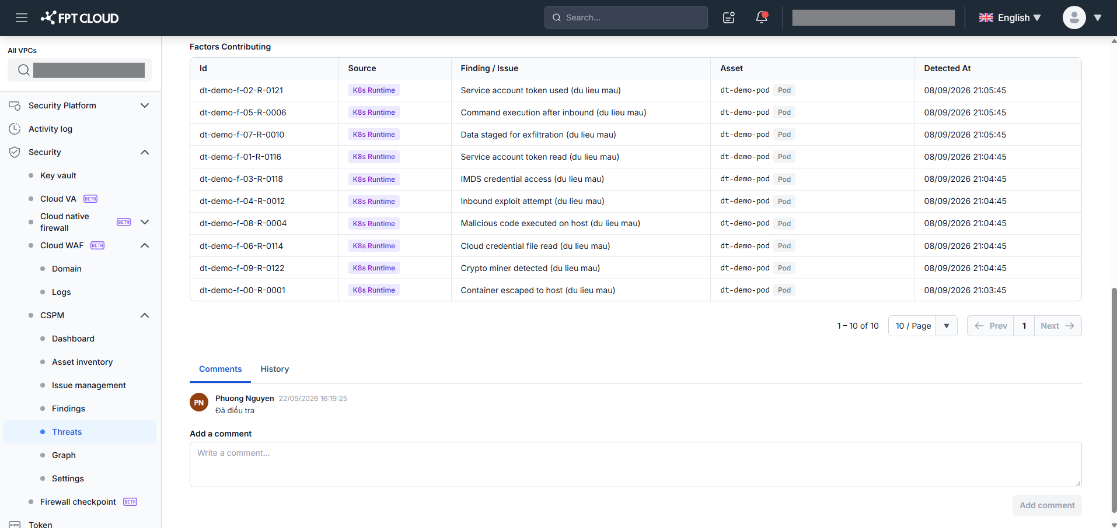1117x528 pixels.
Task: Open Domain under Cloud WAF
Action: point(67,269)
